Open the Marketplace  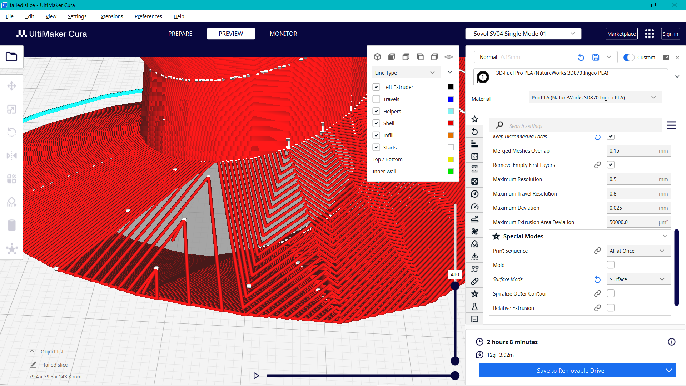point(622,34)
